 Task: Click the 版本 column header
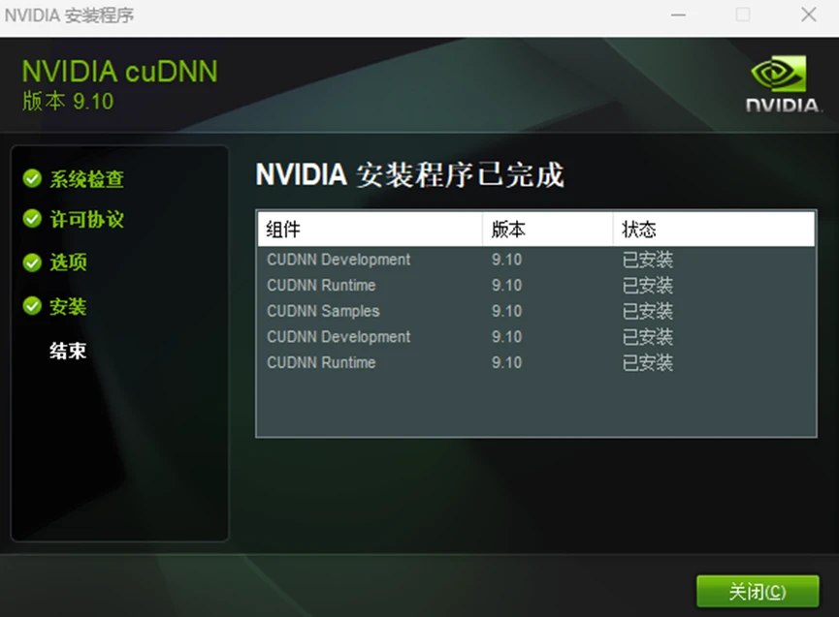[547, 230]
